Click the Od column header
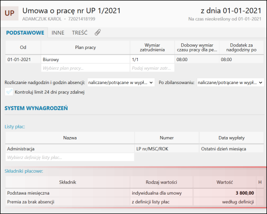267x214 pixels. coord(23,47)
